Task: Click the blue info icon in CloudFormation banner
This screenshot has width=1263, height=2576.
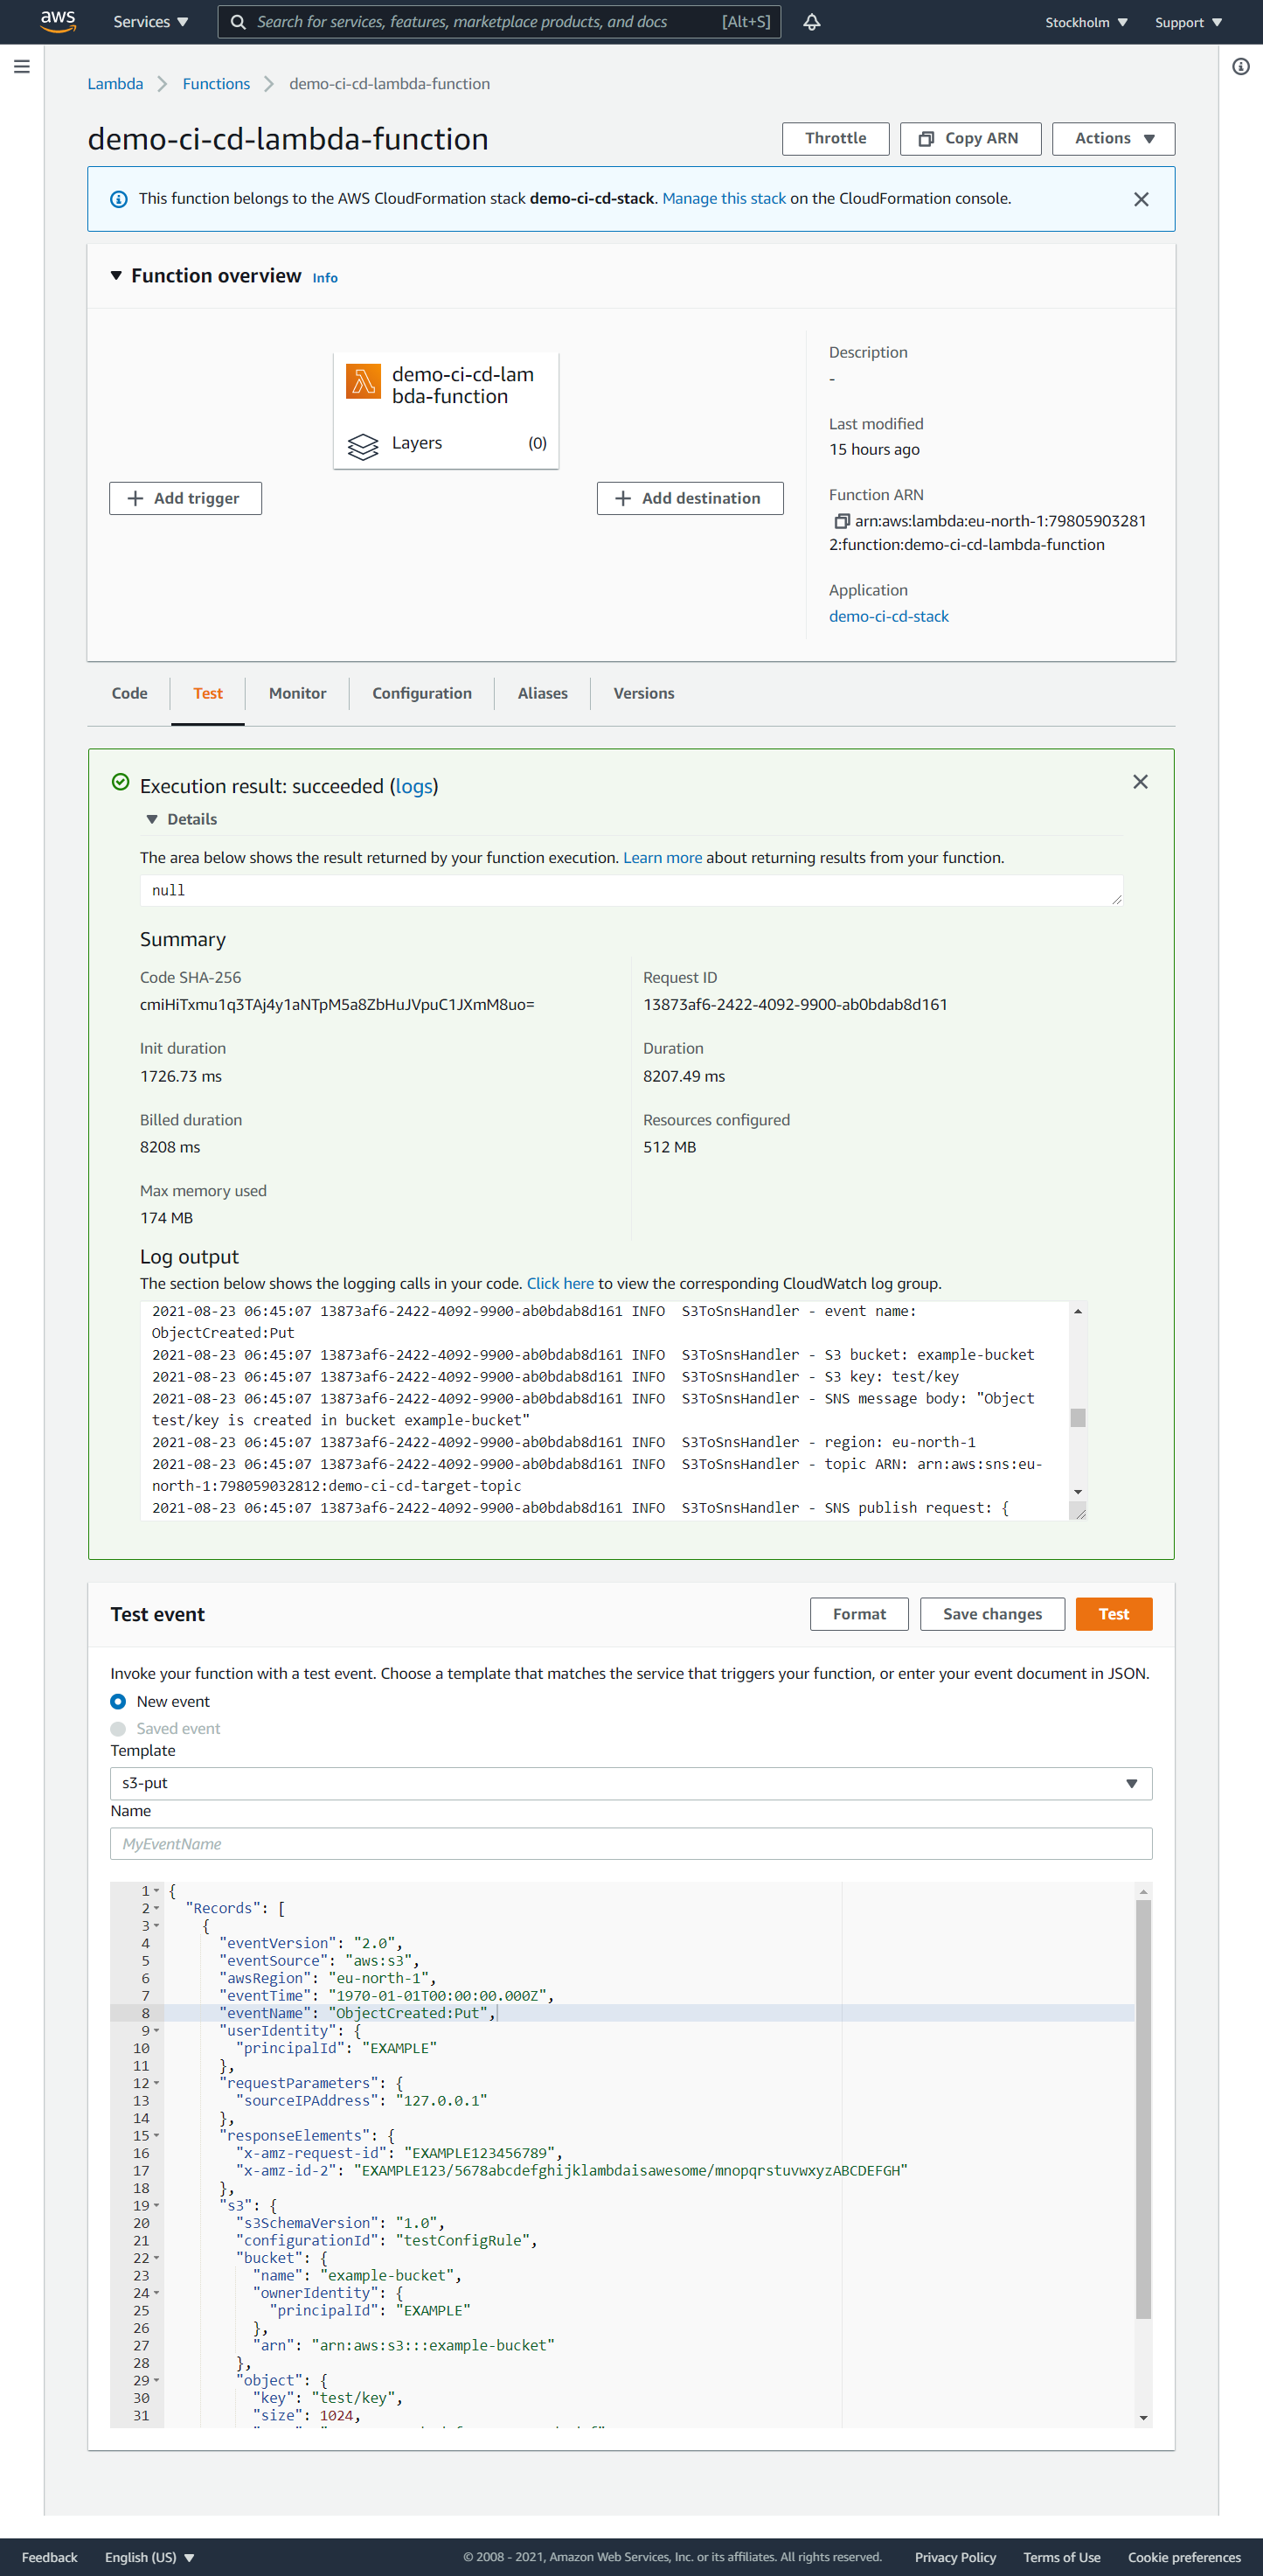Action: (118, 199)
